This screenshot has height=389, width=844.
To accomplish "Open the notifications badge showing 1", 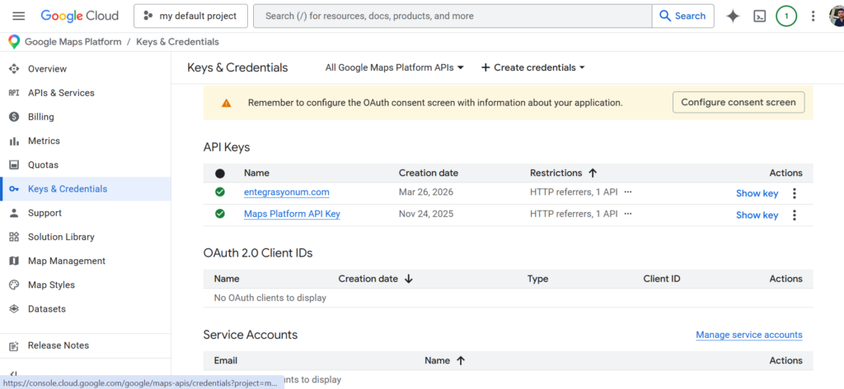I will 786,16.
